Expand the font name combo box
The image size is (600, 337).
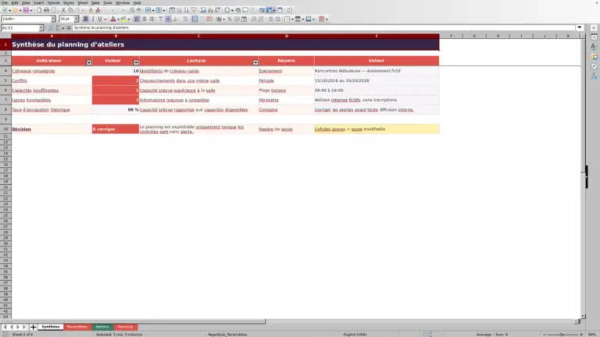point(53,19)
